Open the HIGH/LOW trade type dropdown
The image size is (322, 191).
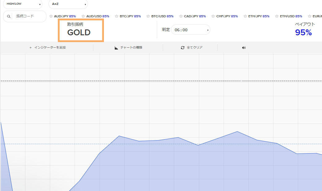coord(23,4)
